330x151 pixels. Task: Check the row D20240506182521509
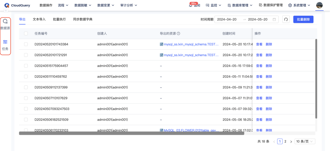(26, 120)
